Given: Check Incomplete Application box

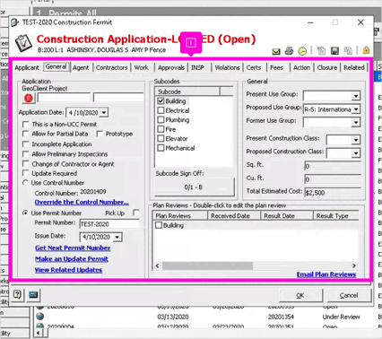Looking at the screenshot, I should (26, 144).
